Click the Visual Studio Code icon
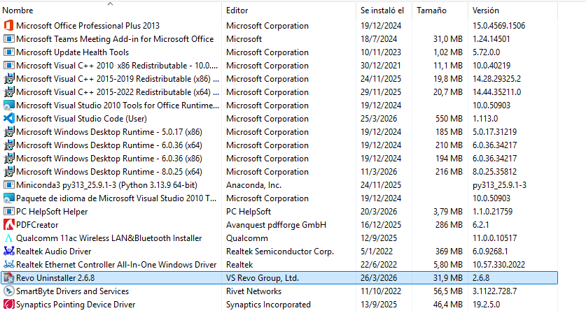586x313 pixels. point(8,119)
